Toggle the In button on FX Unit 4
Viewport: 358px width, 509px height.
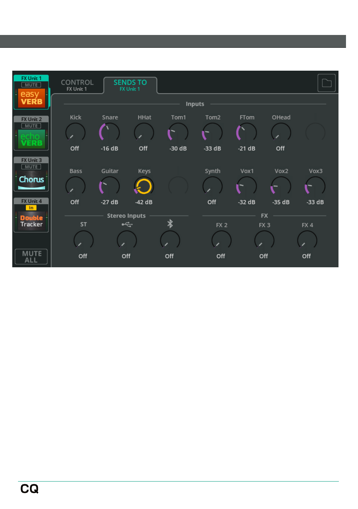31,208
